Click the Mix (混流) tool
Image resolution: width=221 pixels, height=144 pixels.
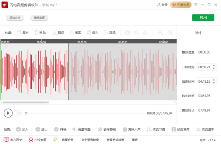pos(109,33)
